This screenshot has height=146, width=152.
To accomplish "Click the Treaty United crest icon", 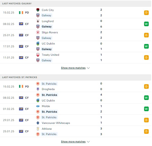I will point(38,55).
